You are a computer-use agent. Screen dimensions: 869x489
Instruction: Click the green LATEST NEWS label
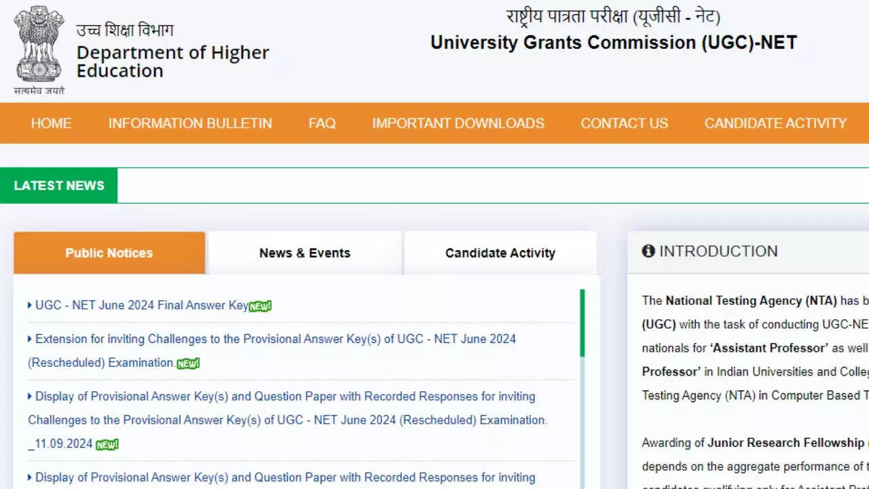click(59, 185)
